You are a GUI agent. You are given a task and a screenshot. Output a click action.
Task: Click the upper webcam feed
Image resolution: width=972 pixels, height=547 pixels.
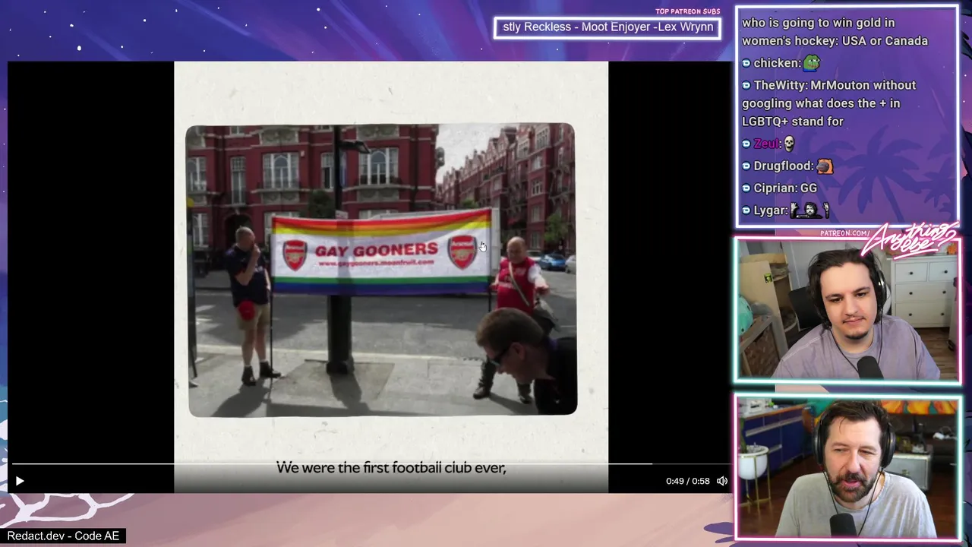point(847,310)
